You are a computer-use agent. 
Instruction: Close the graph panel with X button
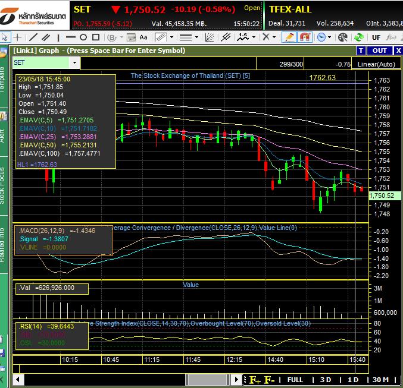(x=398, y=51)
